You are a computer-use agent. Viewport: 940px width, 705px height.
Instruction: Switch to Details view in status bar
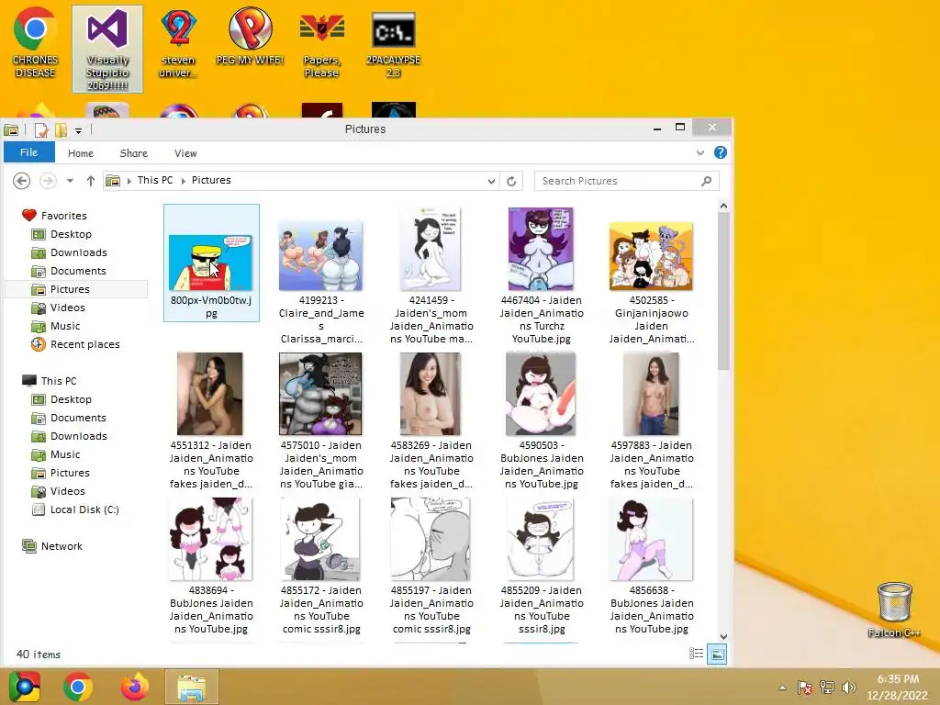[x=696, y=654]
